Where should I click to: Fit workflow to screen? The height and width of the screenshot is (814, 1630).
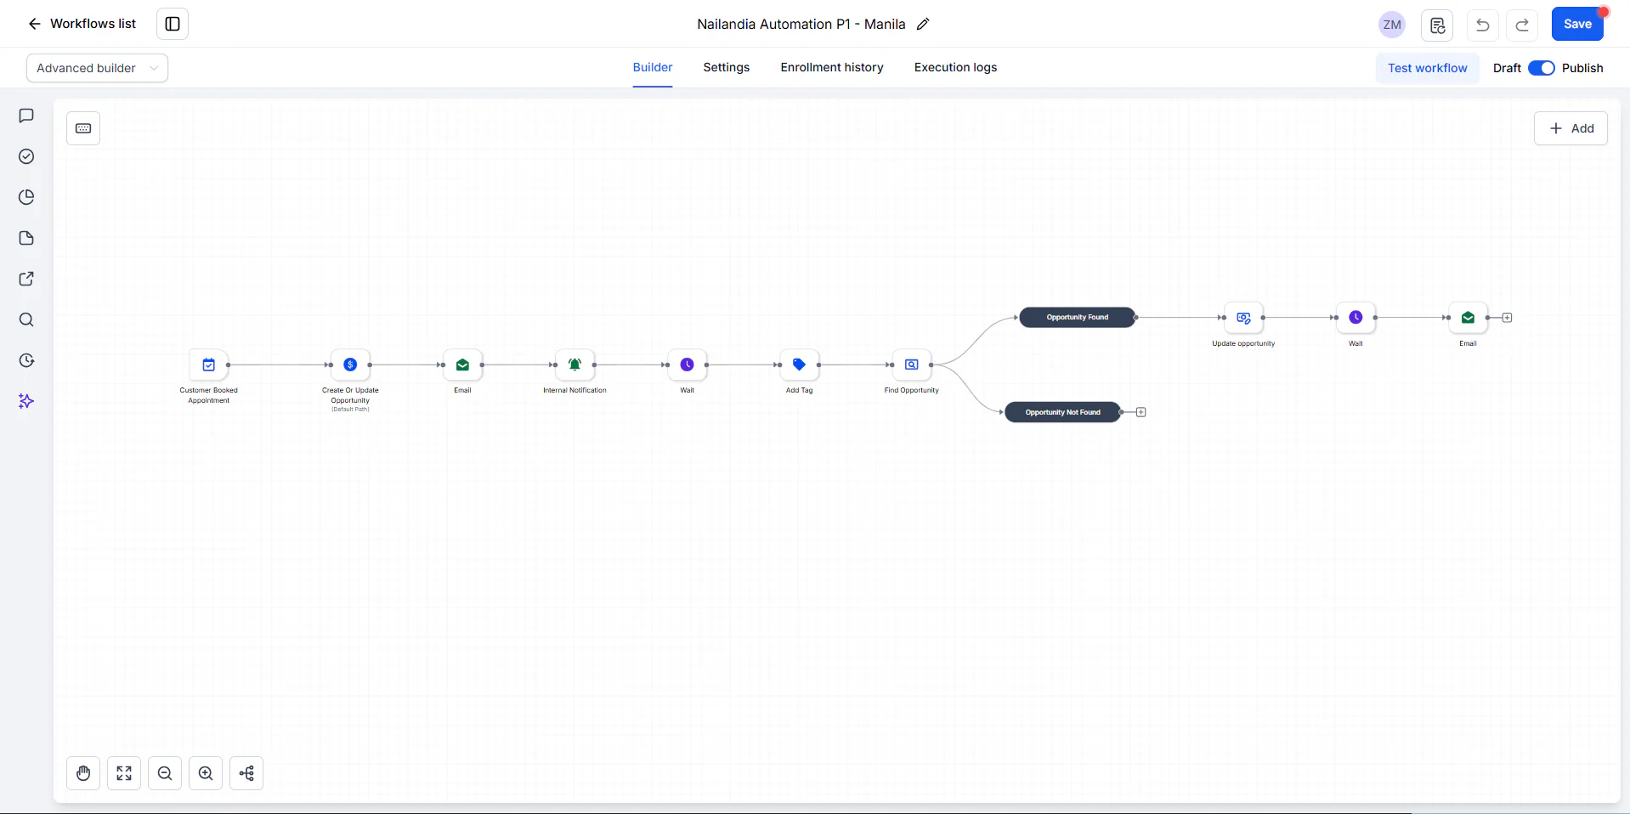(x=124, y=773)
